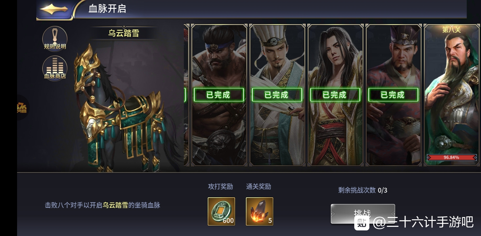Tap the circular badge at left edge
This screenshot has width=481, height=236.
pos(23,108)
